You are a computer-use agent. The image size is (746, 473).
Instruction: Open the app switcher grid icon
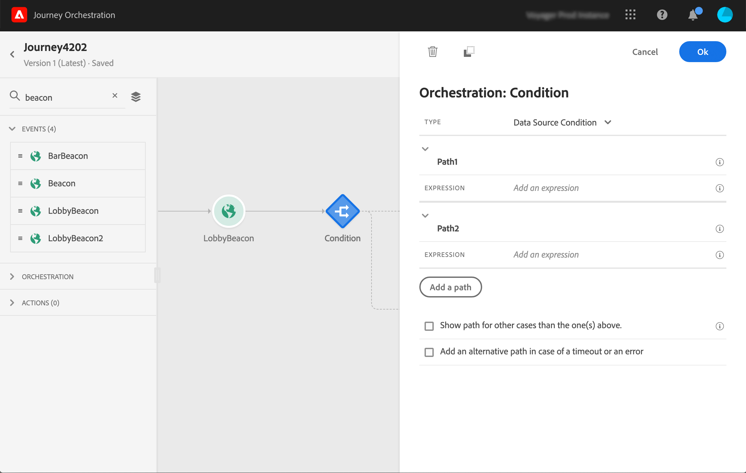click(x=630, y=15)
